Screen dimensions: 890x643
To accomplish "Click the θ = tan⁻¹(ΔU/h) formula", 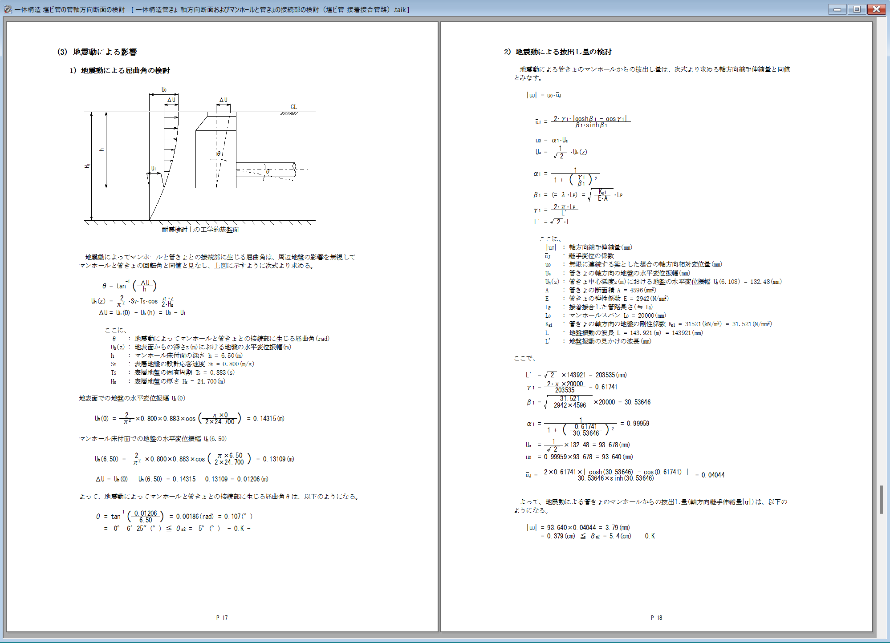I will [x=129, y=286].
